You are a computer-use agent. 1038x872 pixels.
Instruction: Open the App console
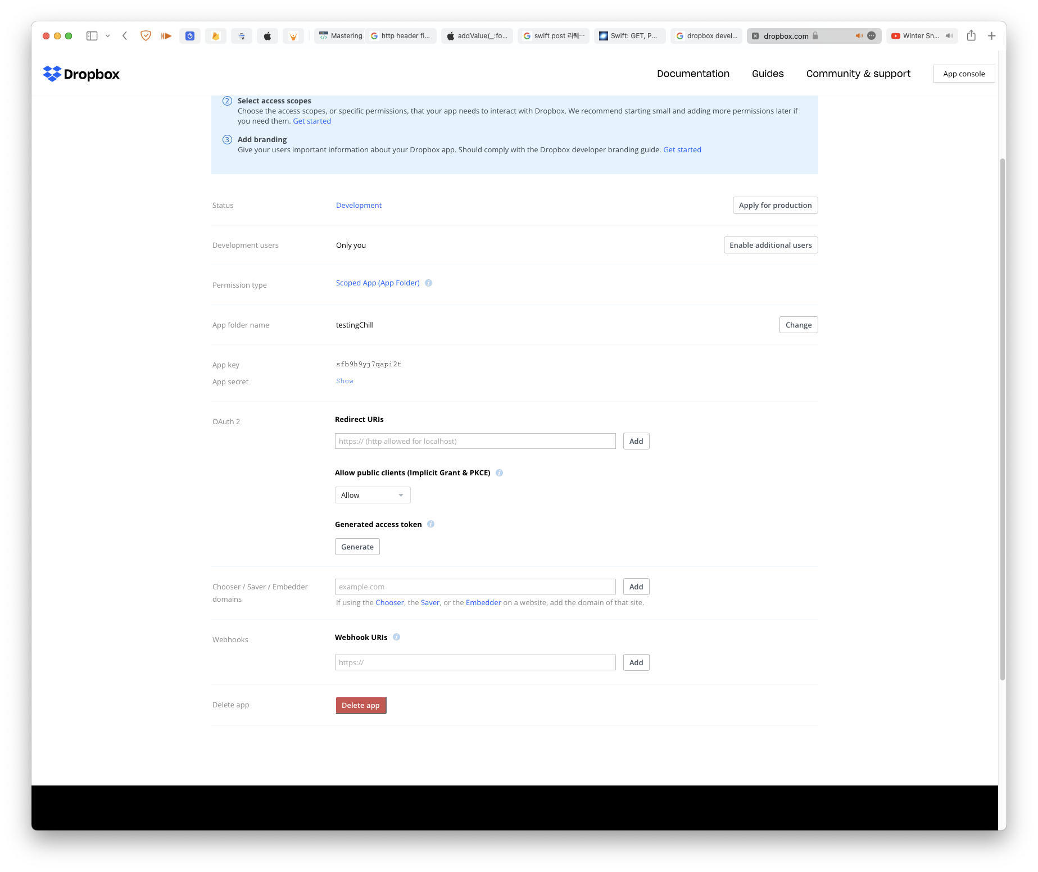point(964,74)
